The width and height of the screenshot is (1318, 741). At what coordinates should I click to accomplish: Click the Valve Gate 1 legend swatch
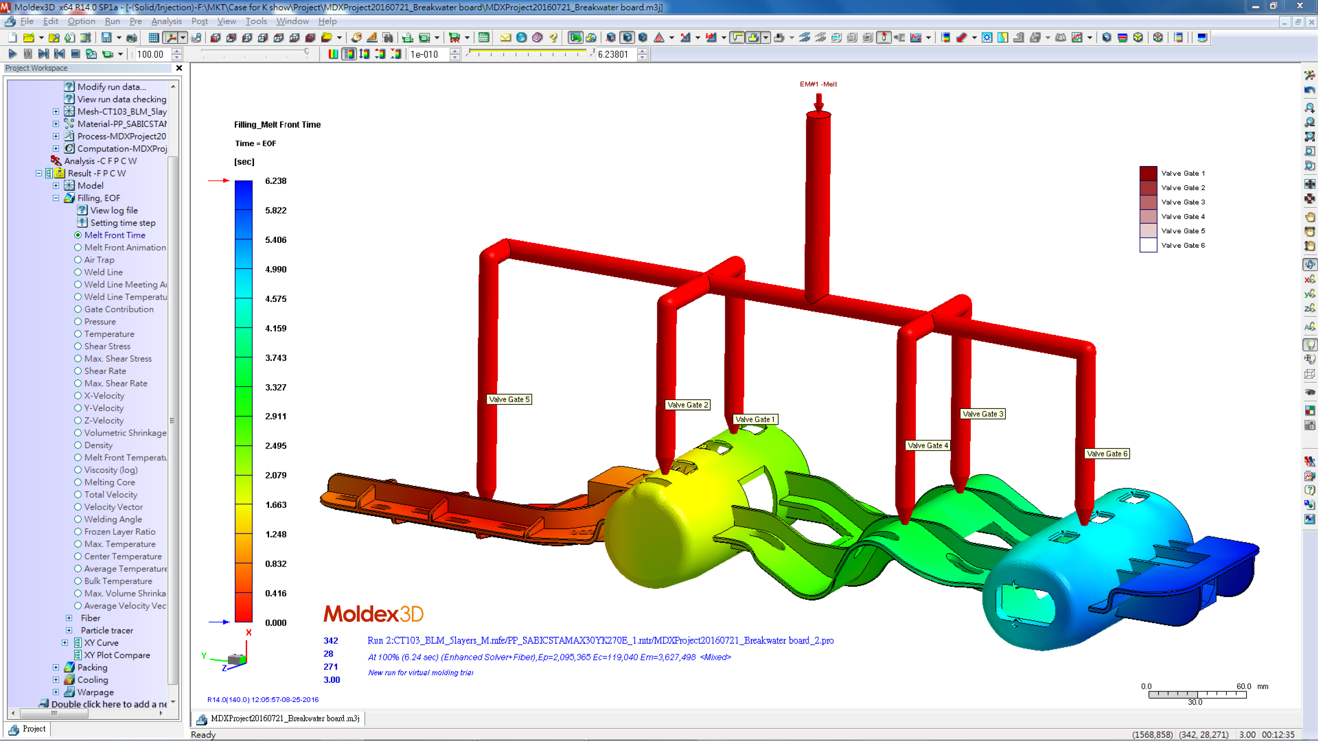1148,173
